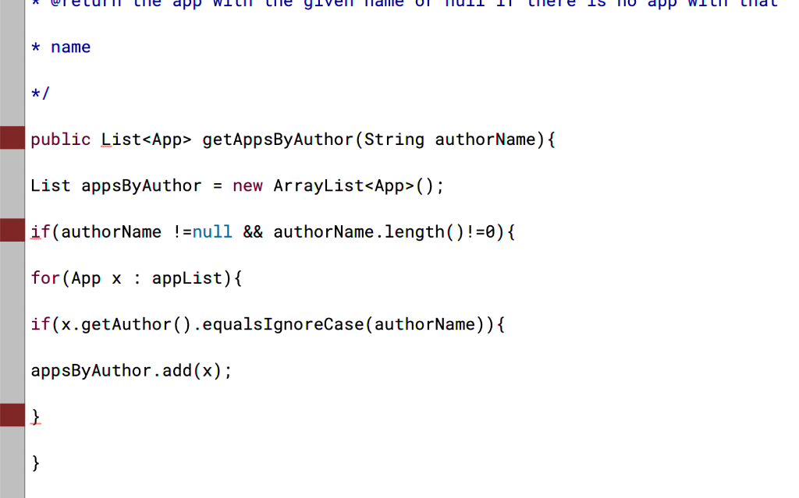Click the 'null' keyword
Viewport: 799px width, 498px height.
point(212,232)
